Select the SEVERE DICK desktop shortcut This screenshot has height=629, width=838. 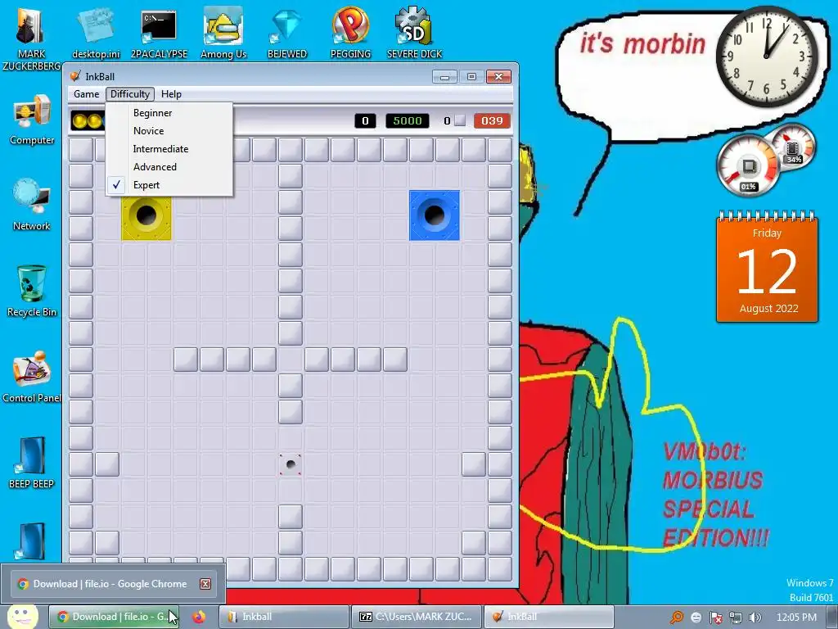tap(414, 33)
